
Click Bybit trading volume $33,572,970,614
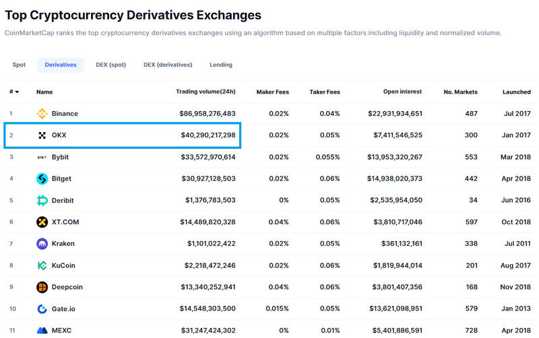point(208,157)
